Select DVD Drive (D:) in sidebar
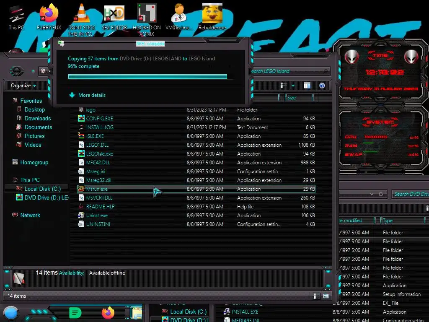 pyautogui.click(x=42, y=197)
